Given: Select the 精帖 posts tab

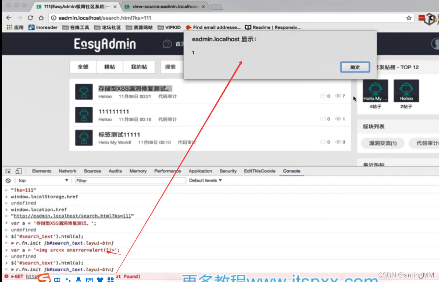Looking at the screenshot, I should click(110, 67).
